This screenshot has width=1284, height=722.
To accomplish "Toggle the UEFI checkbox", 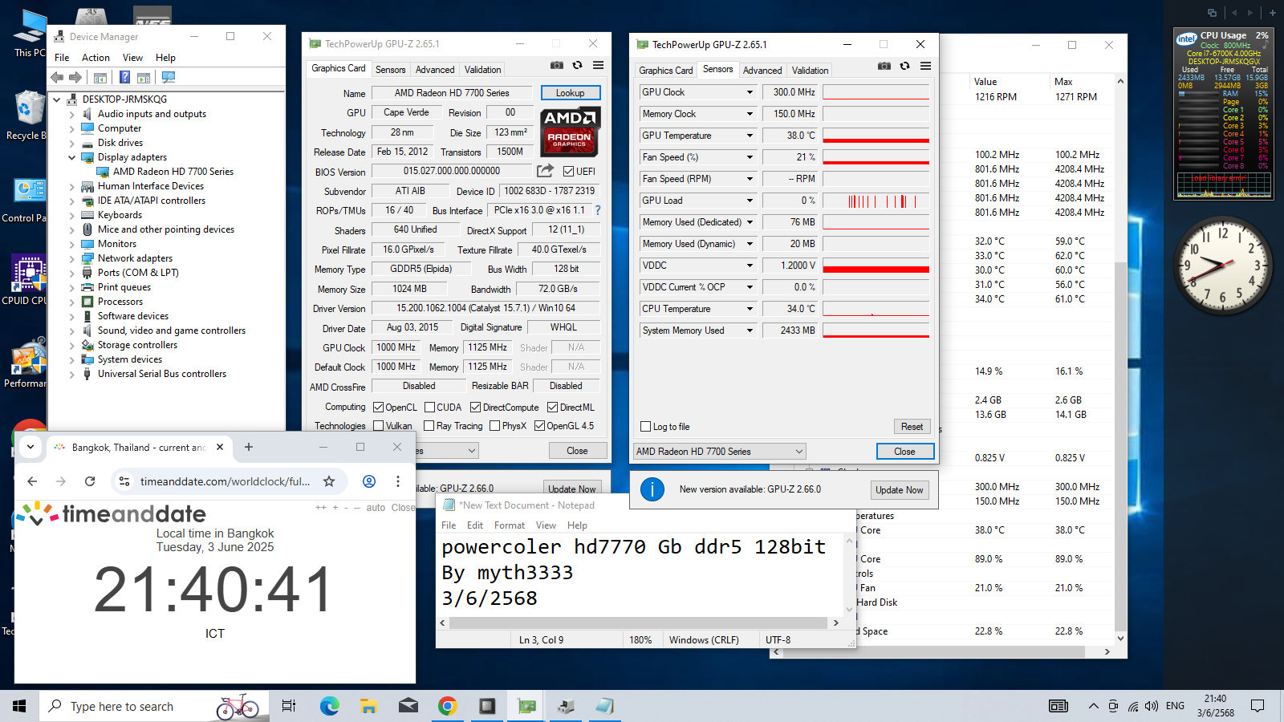I will point(569,171).
